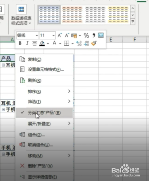This screenshot has height=181, width=149.
Task: Apply percent style from mini toolbar
Action: 86,35
